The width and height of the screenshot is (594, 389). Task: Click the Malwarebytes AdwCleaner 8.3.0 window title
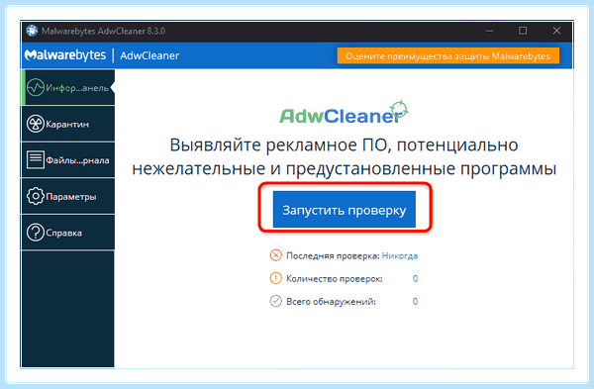point(103,31)
